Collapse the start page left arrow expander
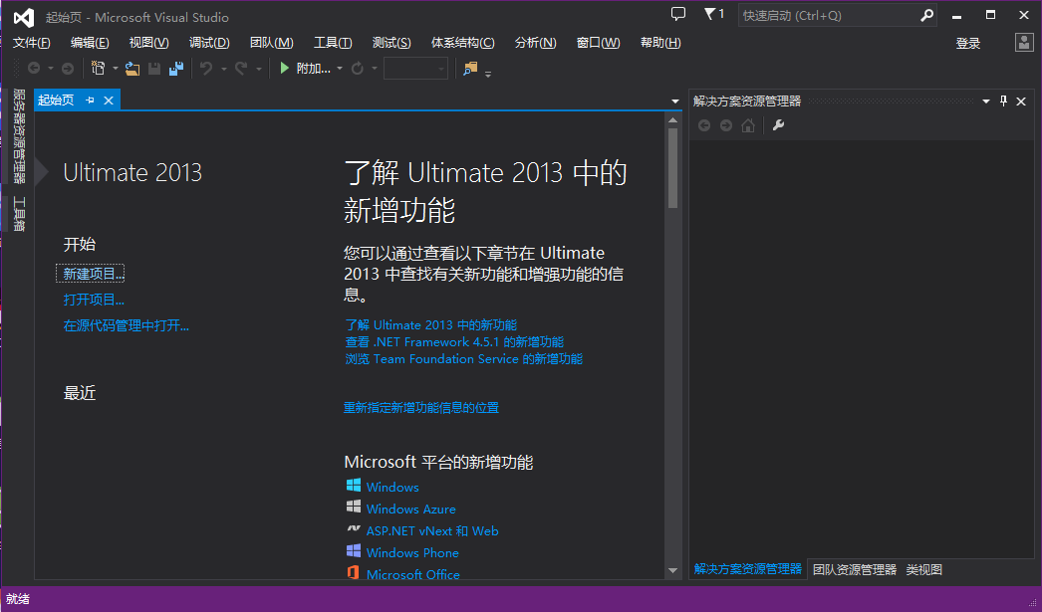Viewport: 1042px width, 612px height. [x=42, y=172]
